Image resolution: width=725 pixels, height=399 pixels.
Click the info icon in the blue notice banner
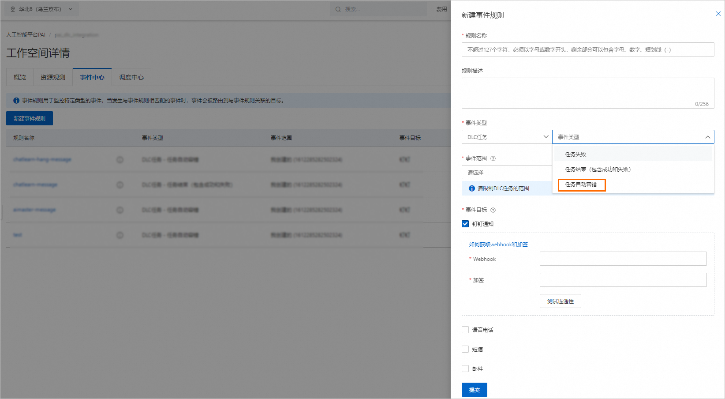[x=16, y=101]
